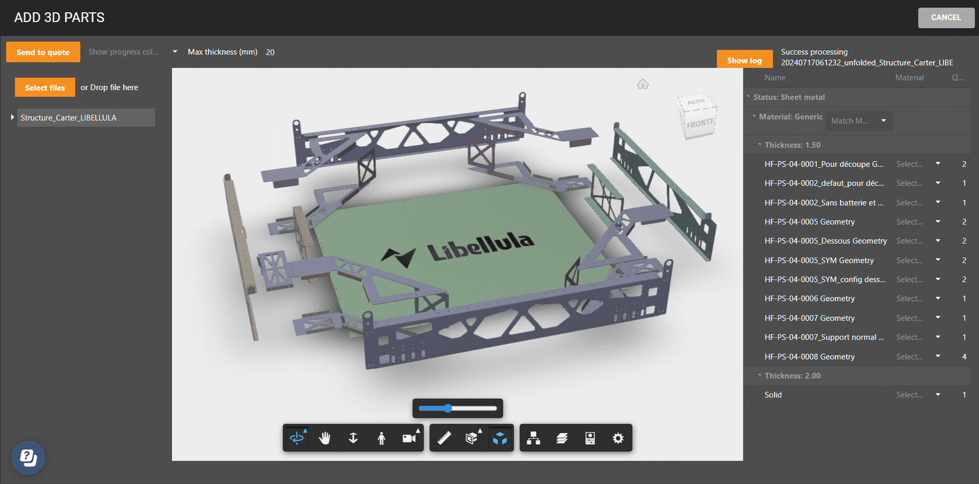Select the Measure ruler tool

click(444, 438)
